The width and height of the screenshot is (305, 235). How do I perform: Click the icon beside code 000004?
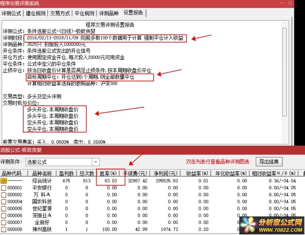click(x=4, y=202)
